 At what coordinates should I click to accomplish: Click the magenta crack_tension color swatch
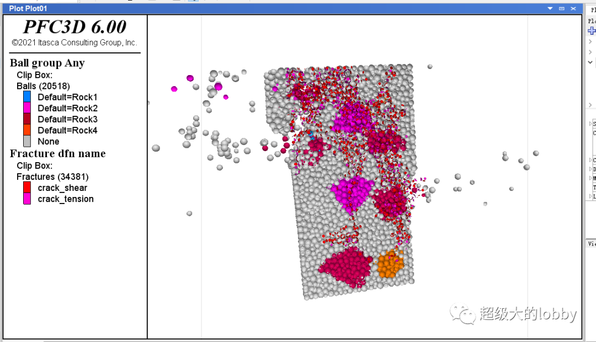point(27,199)
